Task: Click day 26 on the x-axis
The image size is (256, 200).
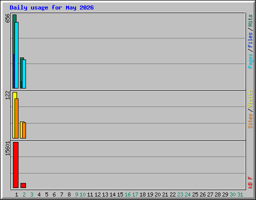Action: (202, 194)
